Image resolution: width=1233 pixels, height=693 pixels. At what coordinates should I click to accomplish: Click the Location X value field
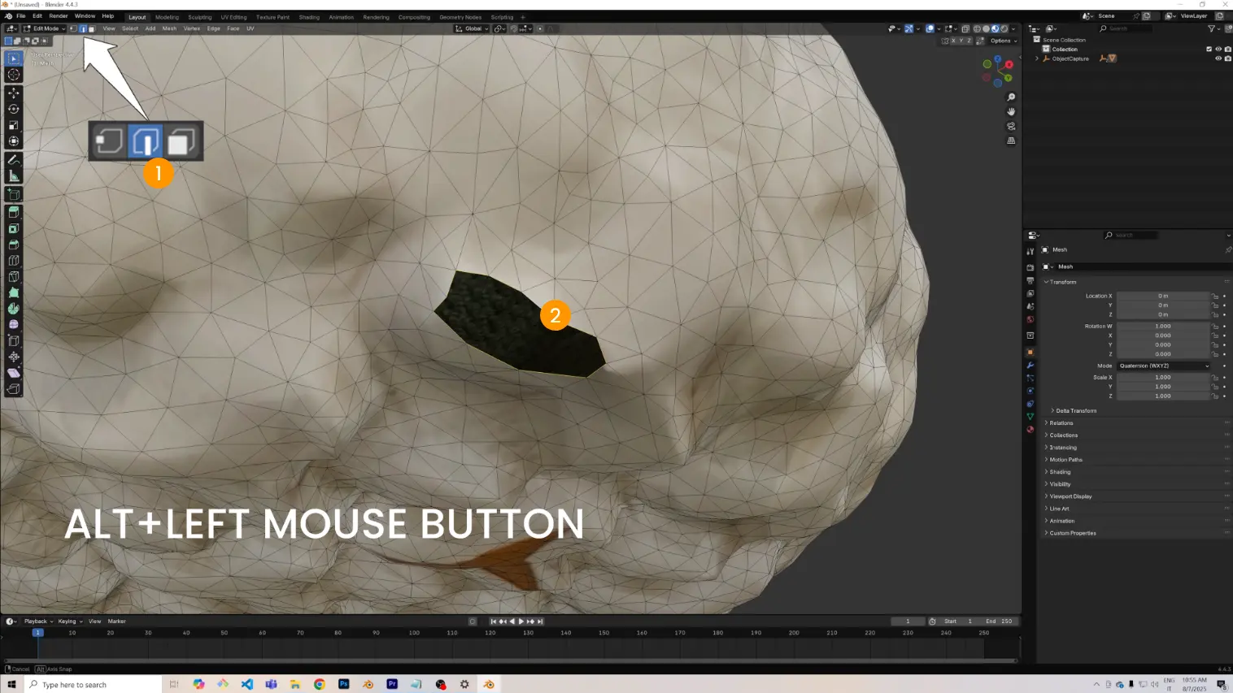1162,296
